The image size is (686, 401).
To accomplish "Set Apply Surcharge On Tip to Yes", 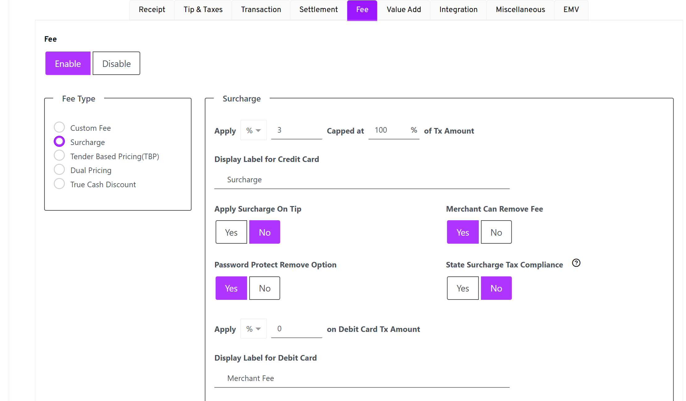I will (231, 232).
